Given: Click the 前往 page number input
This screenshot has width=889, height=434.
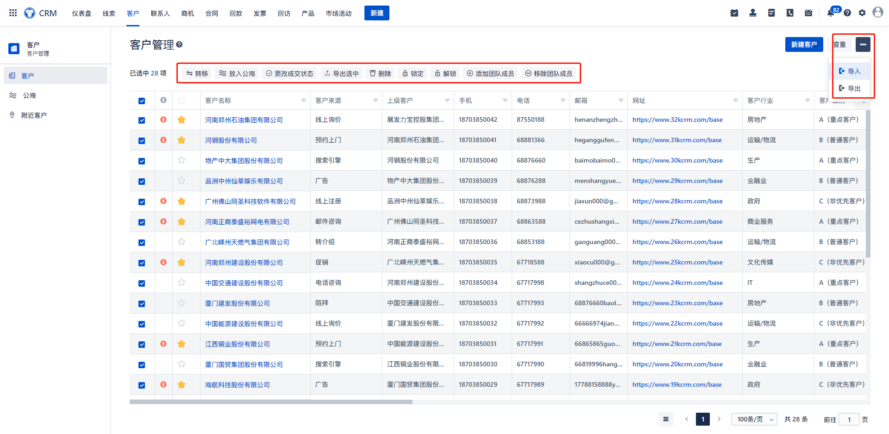Looking at the screenshot, I should tap(849, 419).
